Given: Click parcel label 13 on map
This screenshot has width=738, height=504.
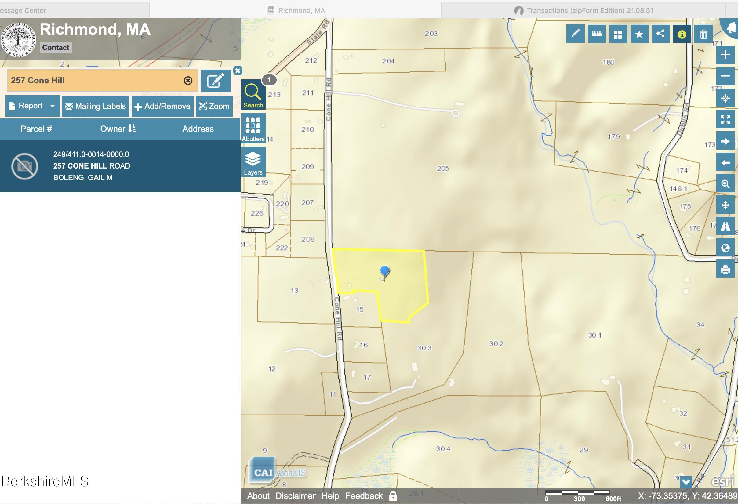Looking at the screenshot, I should point(294,291).
